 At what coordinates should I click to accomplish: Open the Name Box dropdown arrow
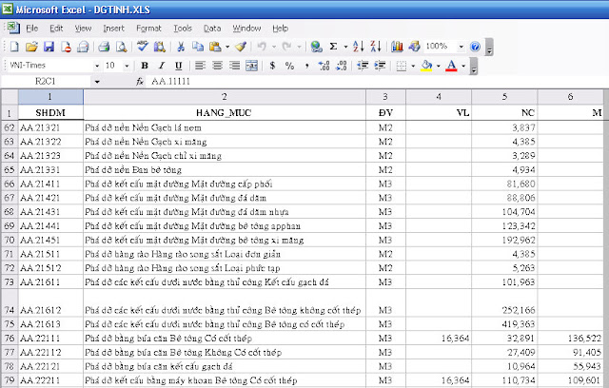point(97,82)
